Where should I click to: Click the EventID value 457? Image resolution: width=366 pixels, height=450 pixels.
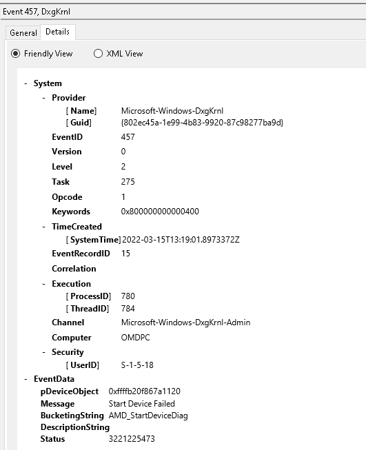coord(128,137)
